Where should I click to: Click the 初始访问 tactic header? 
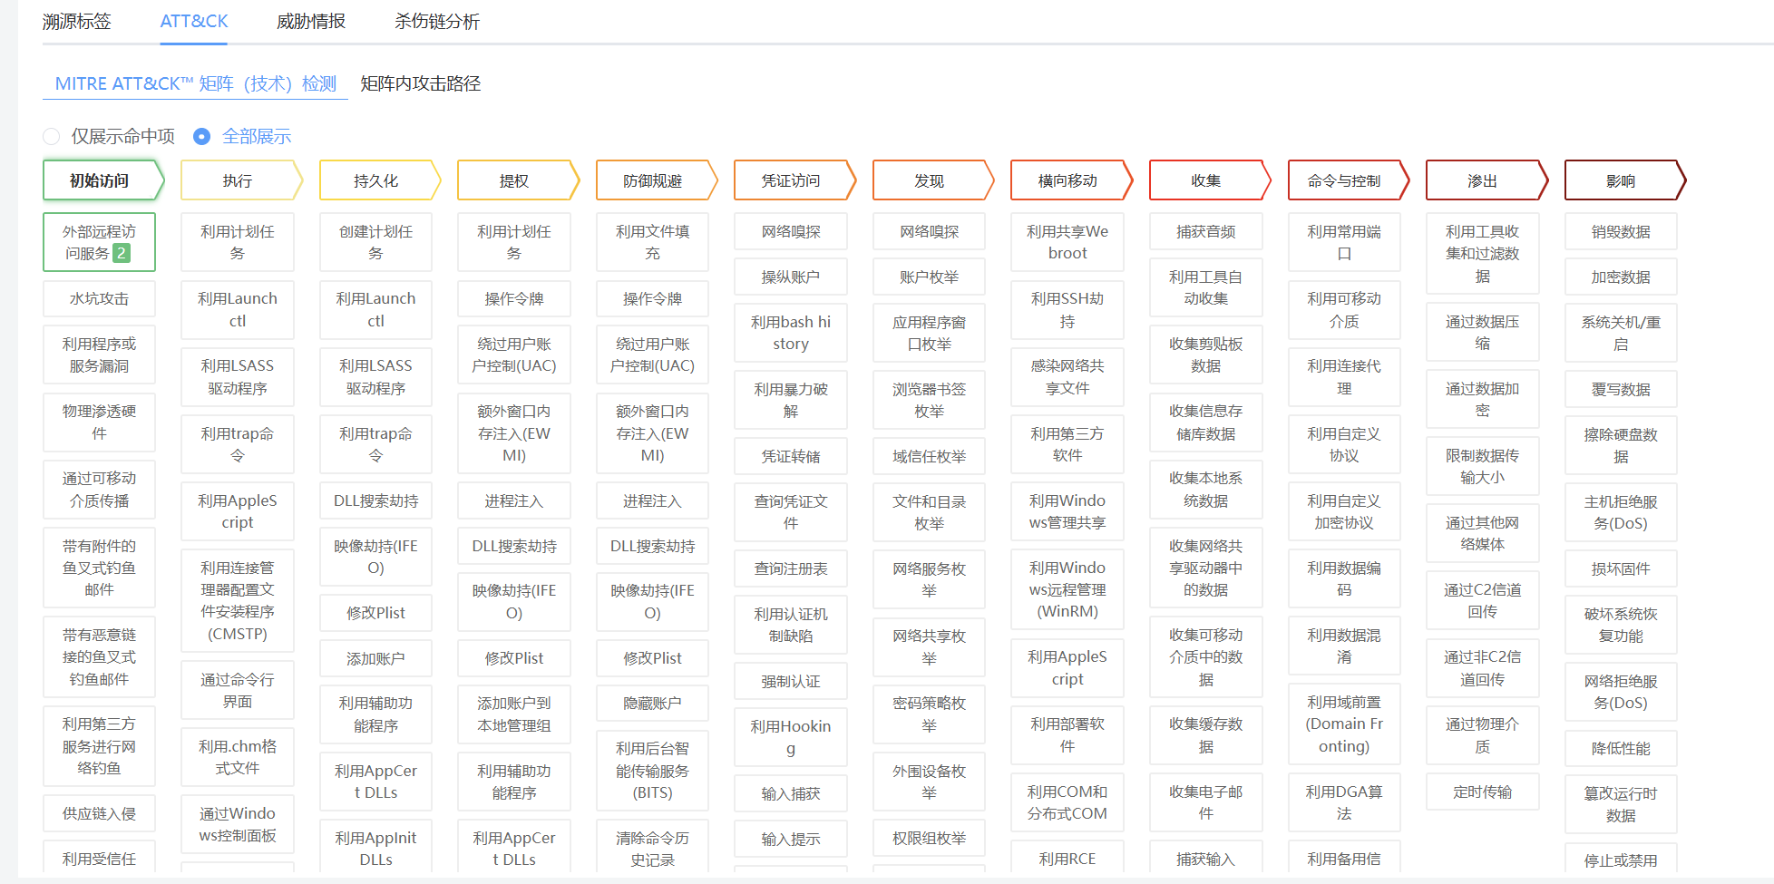click(100, 180)
